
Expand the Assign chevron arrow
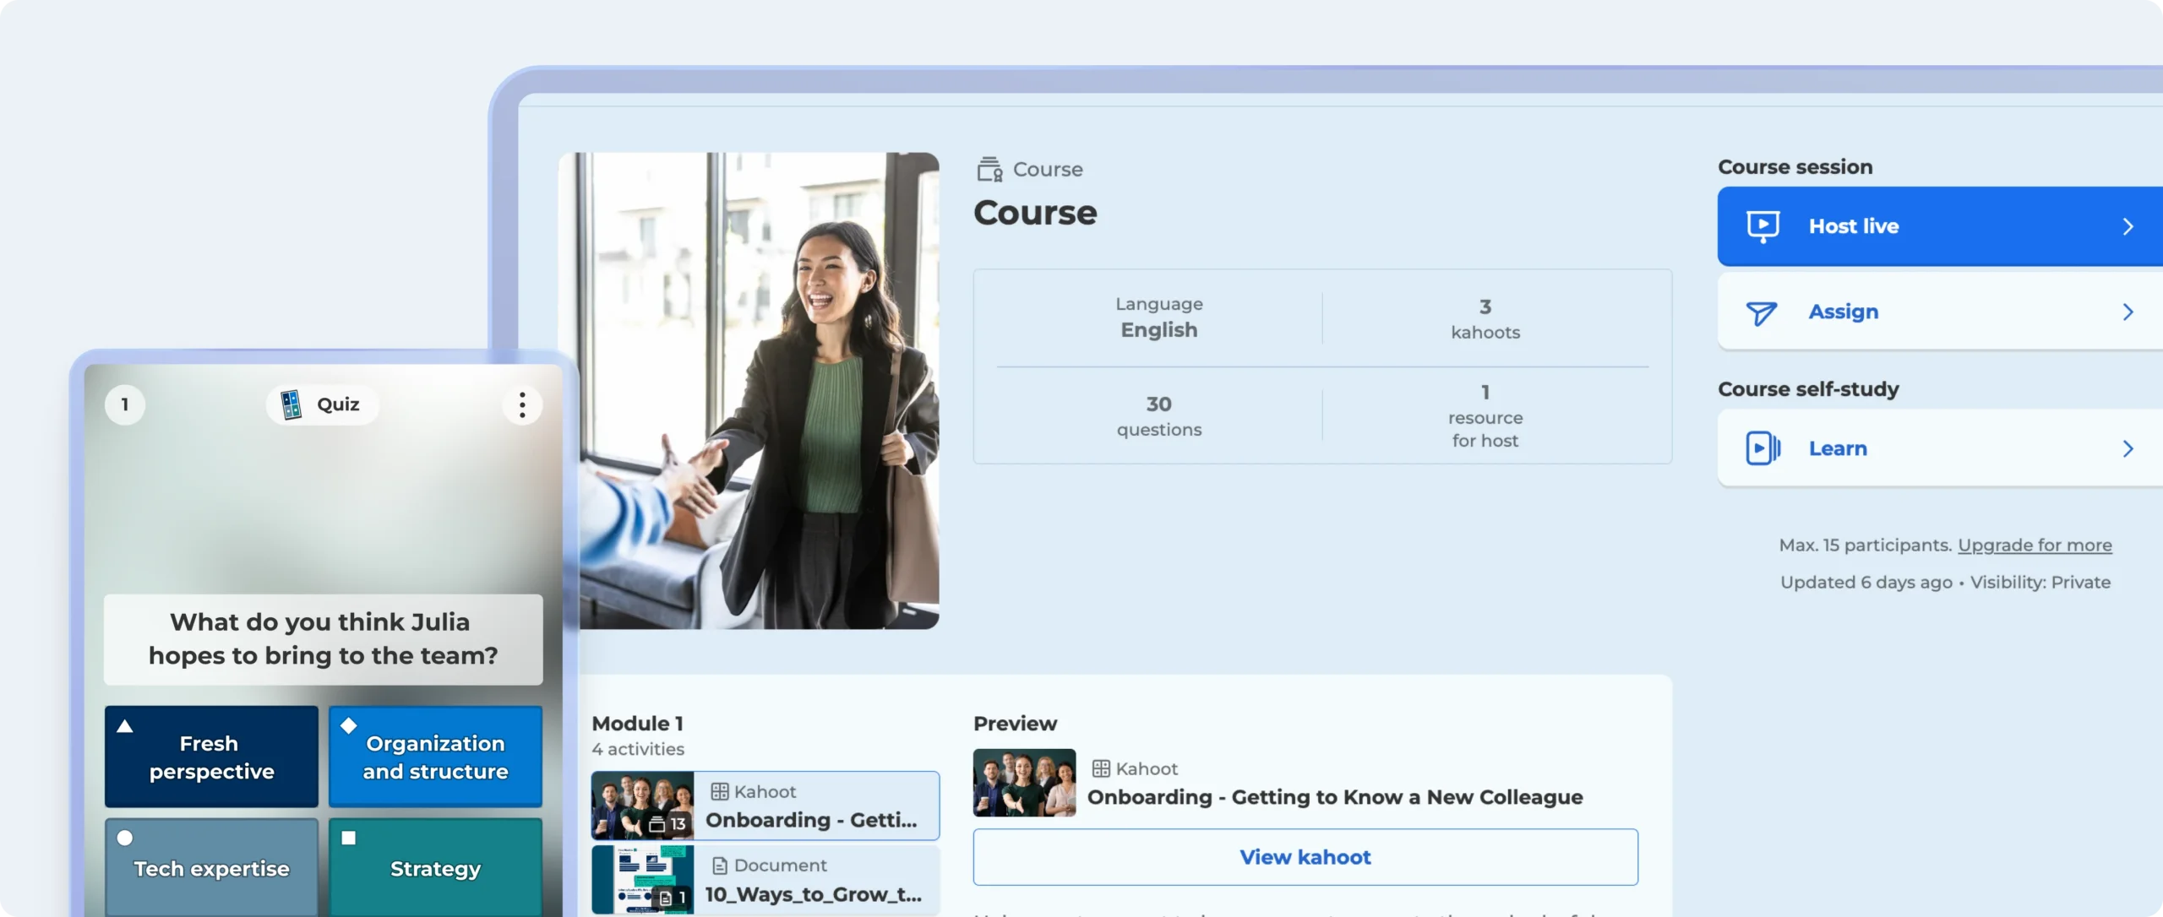tap(2128, 312)
